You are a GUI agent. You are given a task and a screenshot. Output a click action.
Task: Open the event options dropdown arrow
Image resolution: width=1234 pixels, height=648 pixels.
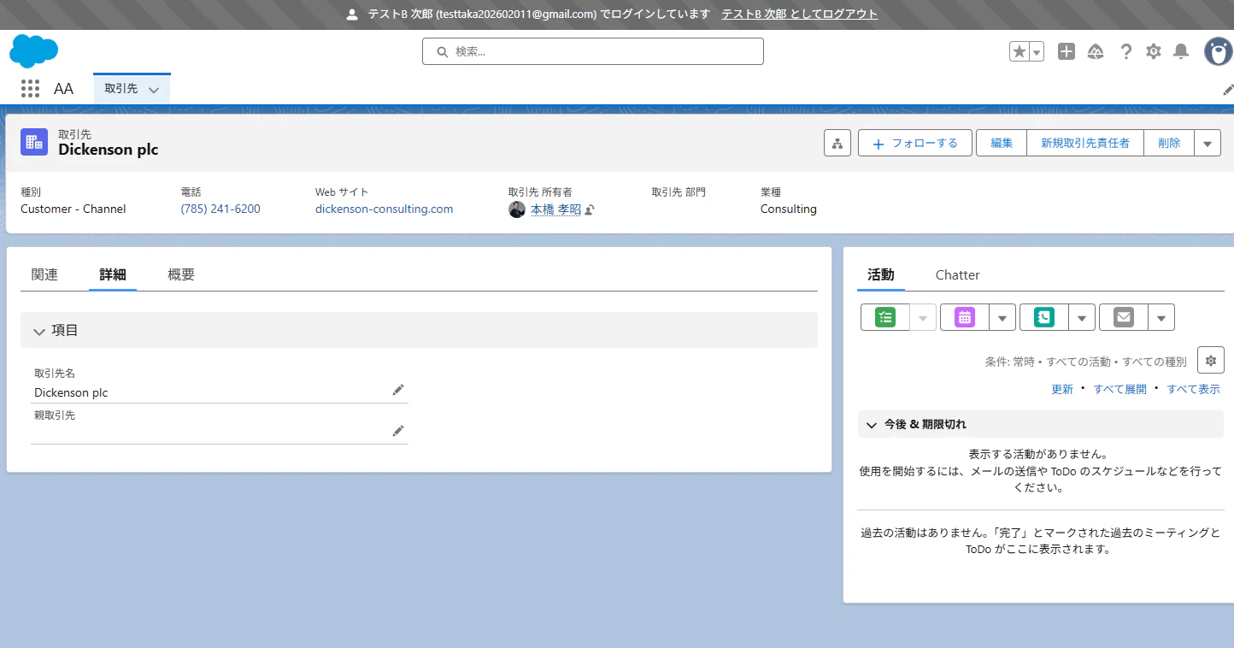click(1002, 317)
